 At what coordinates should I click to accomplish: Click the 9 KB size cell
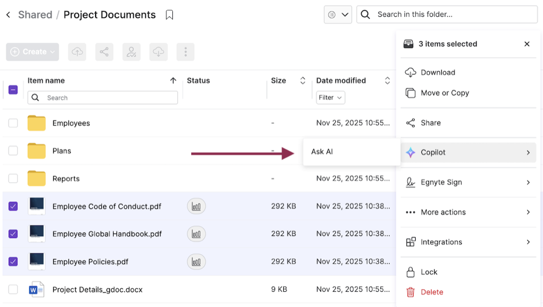(x=279, y=289)
